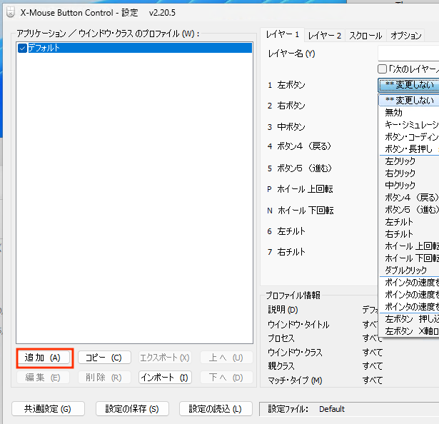Select the デフォルト profile row
439x424 pixels.
pyautogui.click(x=135, y=48)
